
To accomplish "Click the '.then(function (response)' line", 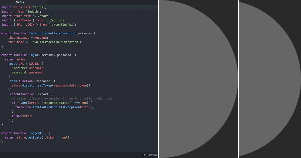I will click(32, 81).
